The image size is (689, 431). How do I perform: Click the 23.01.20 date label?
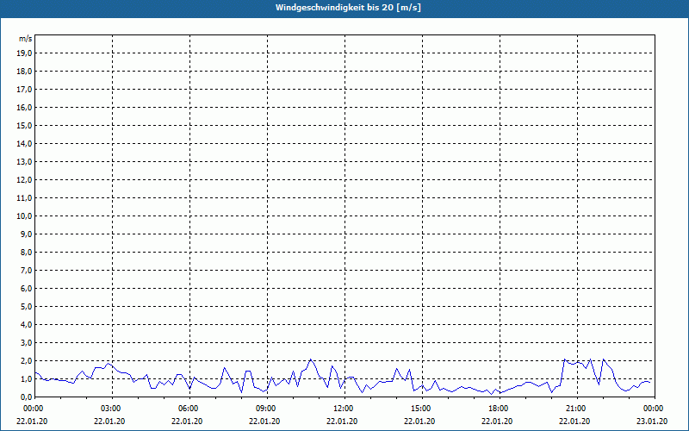pos(652,422)
